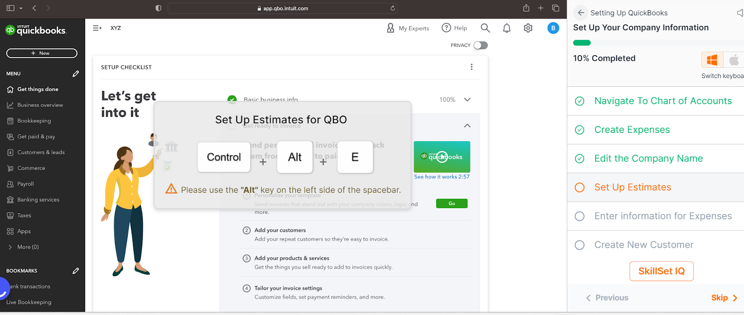The height and width of the screenshot is (315, 744).
Task: Click the + New button
Action: pos(42,53)
